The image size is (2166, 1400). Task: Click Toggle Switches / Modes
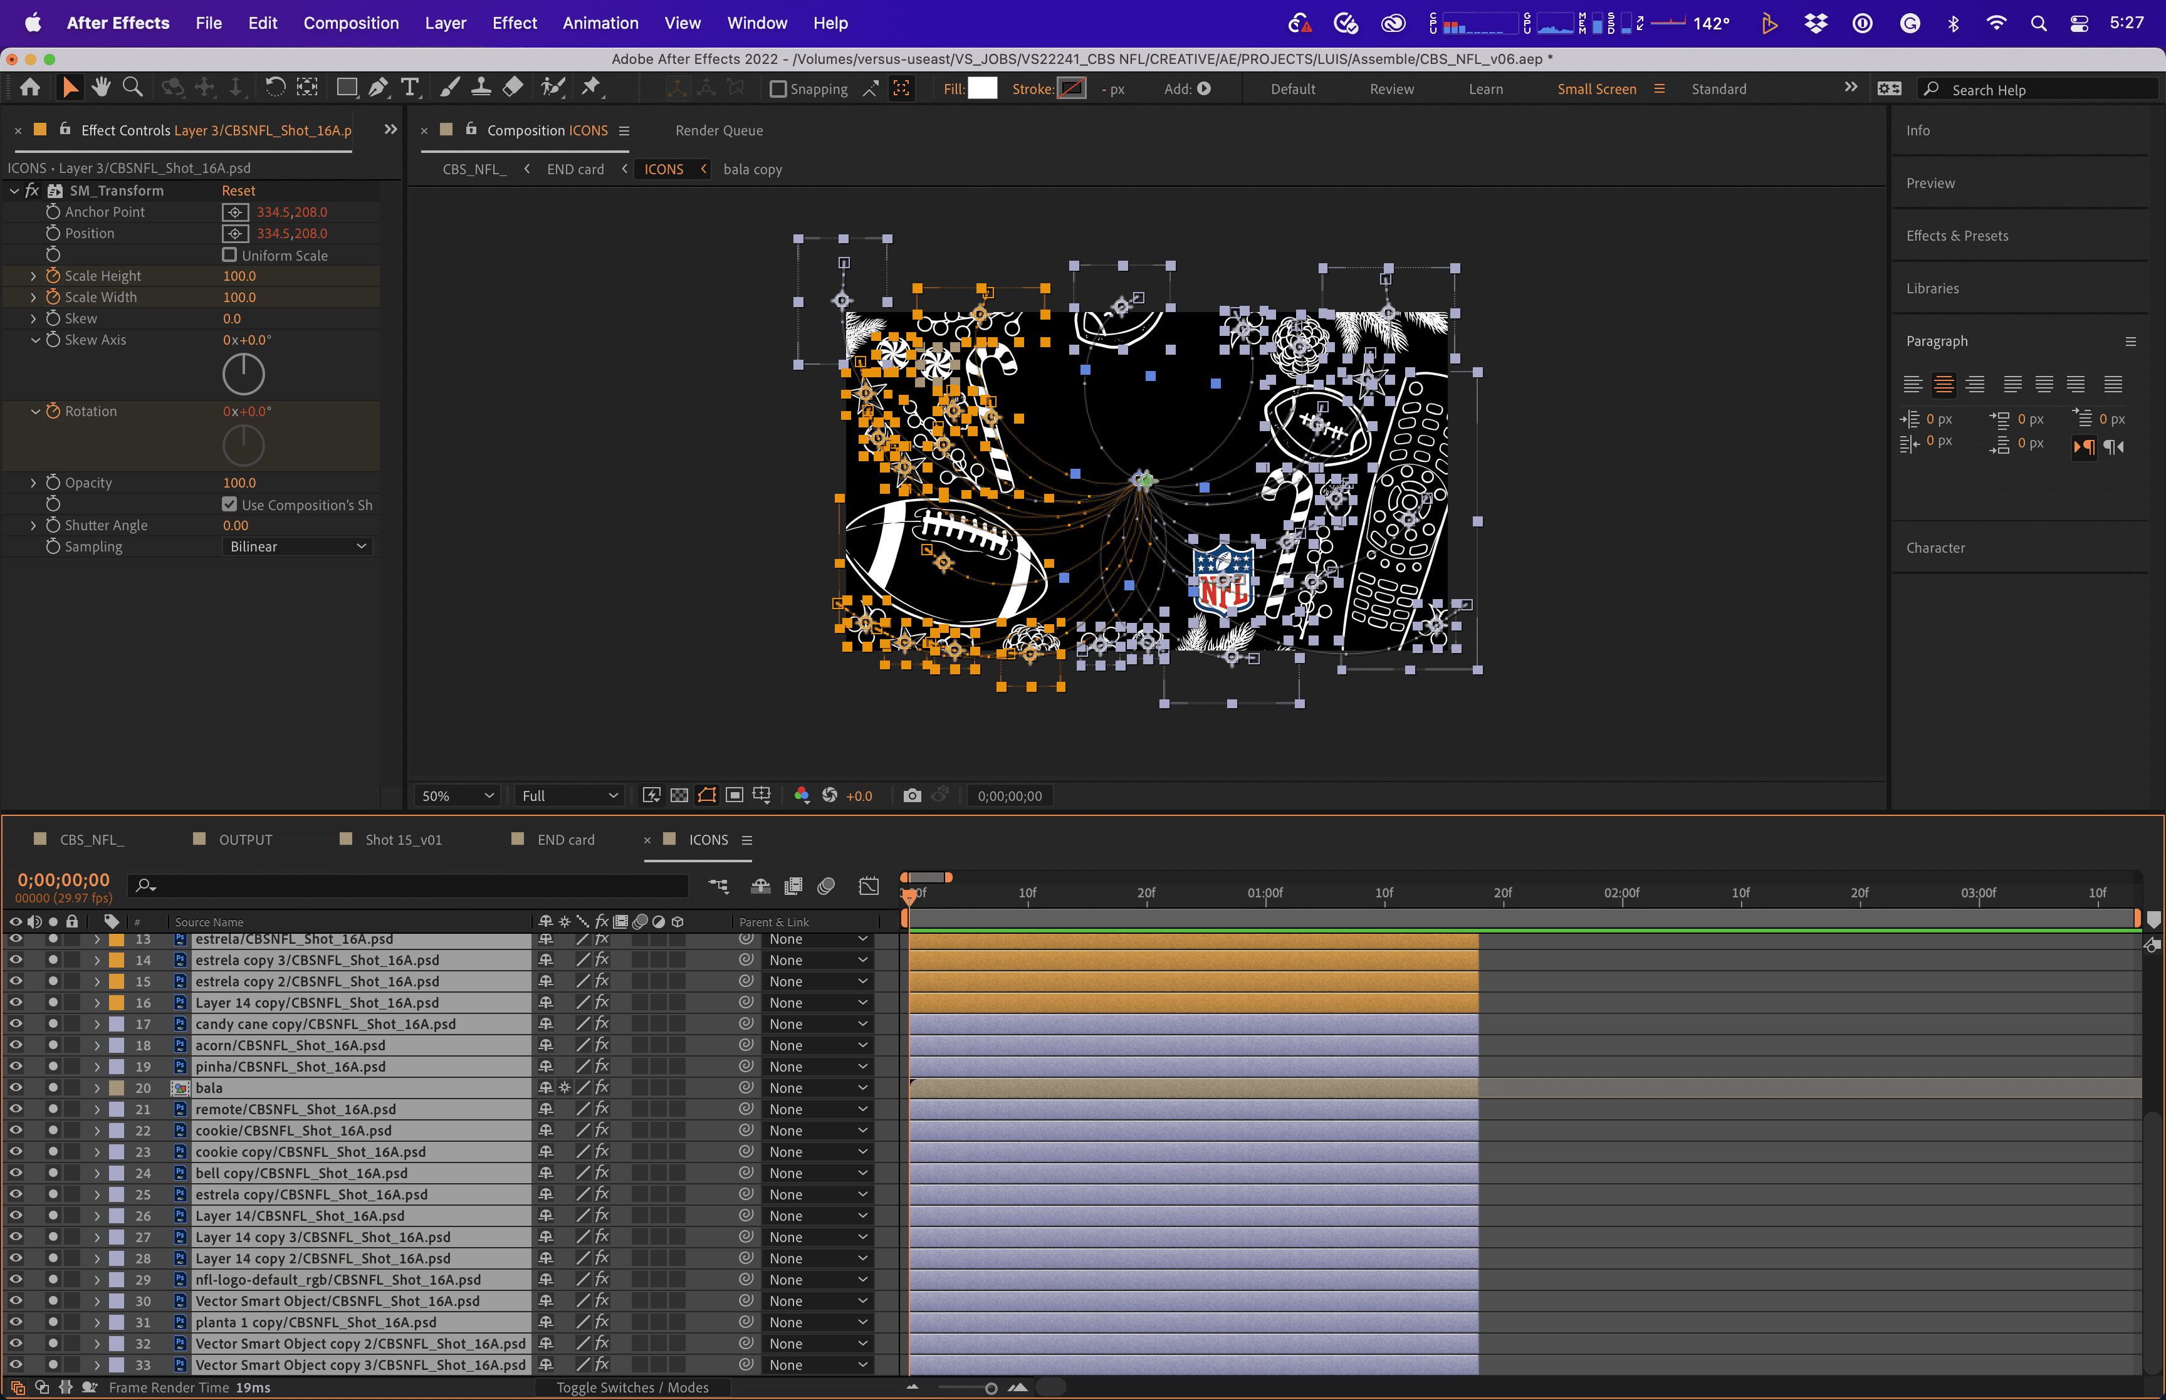[x=632, y=1387]
